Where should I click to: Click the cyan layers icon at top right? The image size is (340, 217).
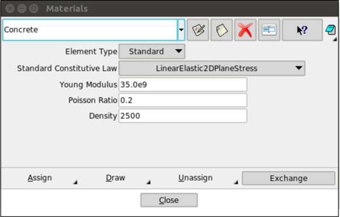point(331,30)
